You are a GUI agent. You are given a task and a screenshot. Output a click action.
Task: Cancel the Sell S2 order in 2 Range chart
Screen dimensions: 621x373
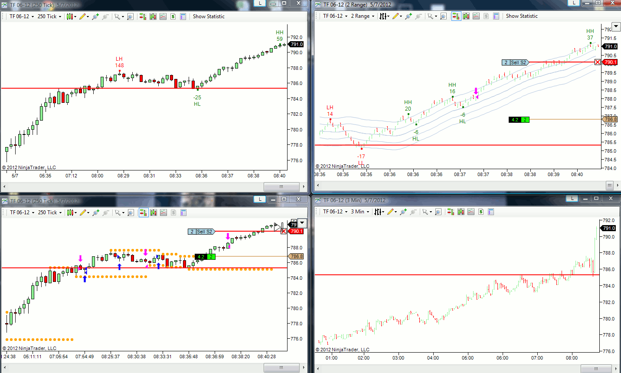tap(598, 62)
